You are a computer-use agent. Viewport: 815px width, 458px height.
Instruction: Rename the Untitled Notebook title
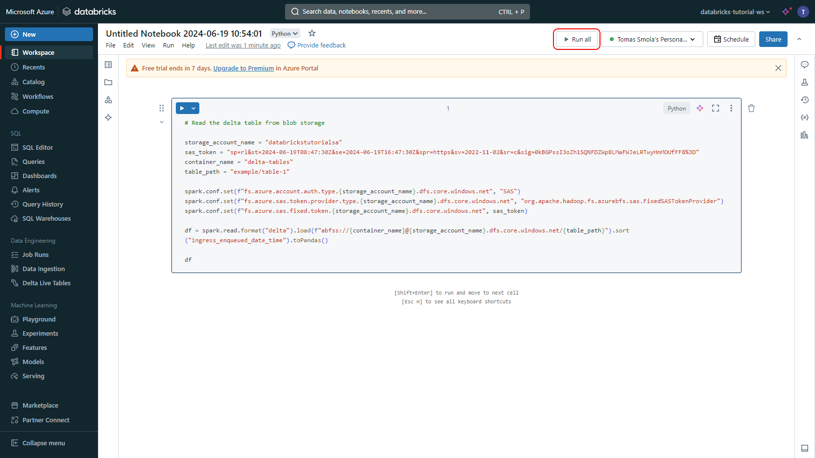(184, 33)
